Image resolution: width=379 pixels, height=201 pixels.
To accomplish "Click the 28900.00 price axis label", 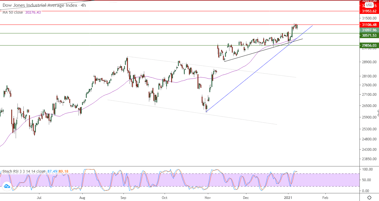I will tap(369, 62).
